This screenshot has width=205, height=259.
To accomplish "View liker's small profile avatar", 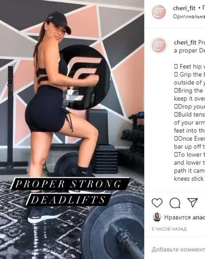I will tap(157, 217).
